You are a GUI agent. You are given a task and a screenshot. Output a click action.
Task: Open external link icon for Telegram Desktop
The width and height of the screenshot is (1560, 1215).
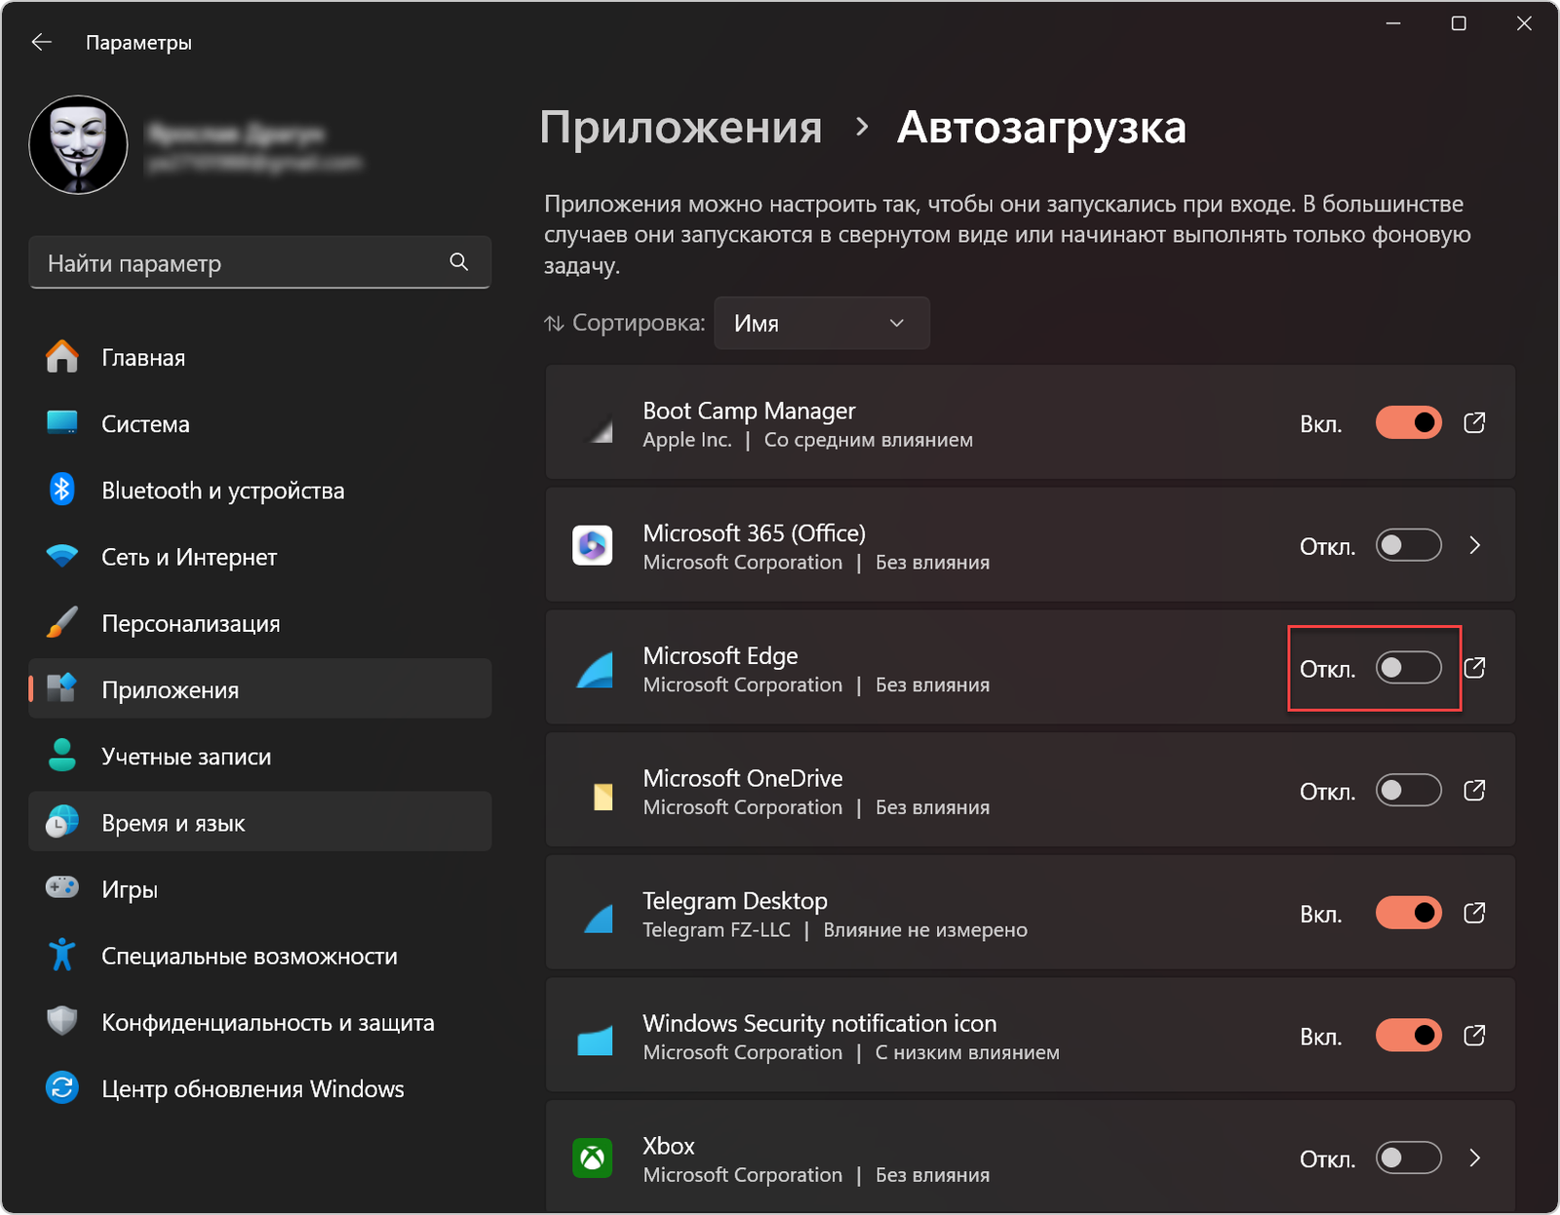click(x=1474, y=914)
